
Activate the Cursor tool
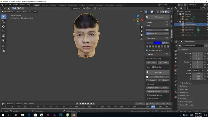4,21
